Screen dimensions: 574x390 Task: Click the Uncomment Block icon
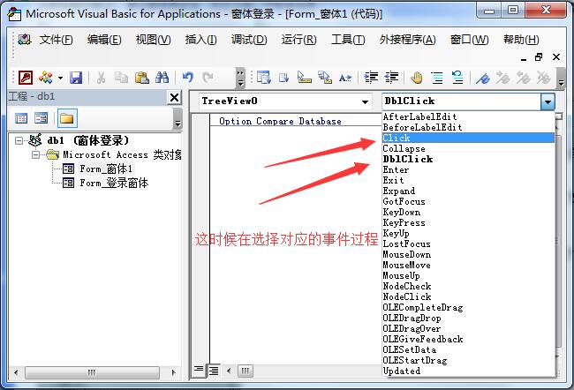click(457, 78)
